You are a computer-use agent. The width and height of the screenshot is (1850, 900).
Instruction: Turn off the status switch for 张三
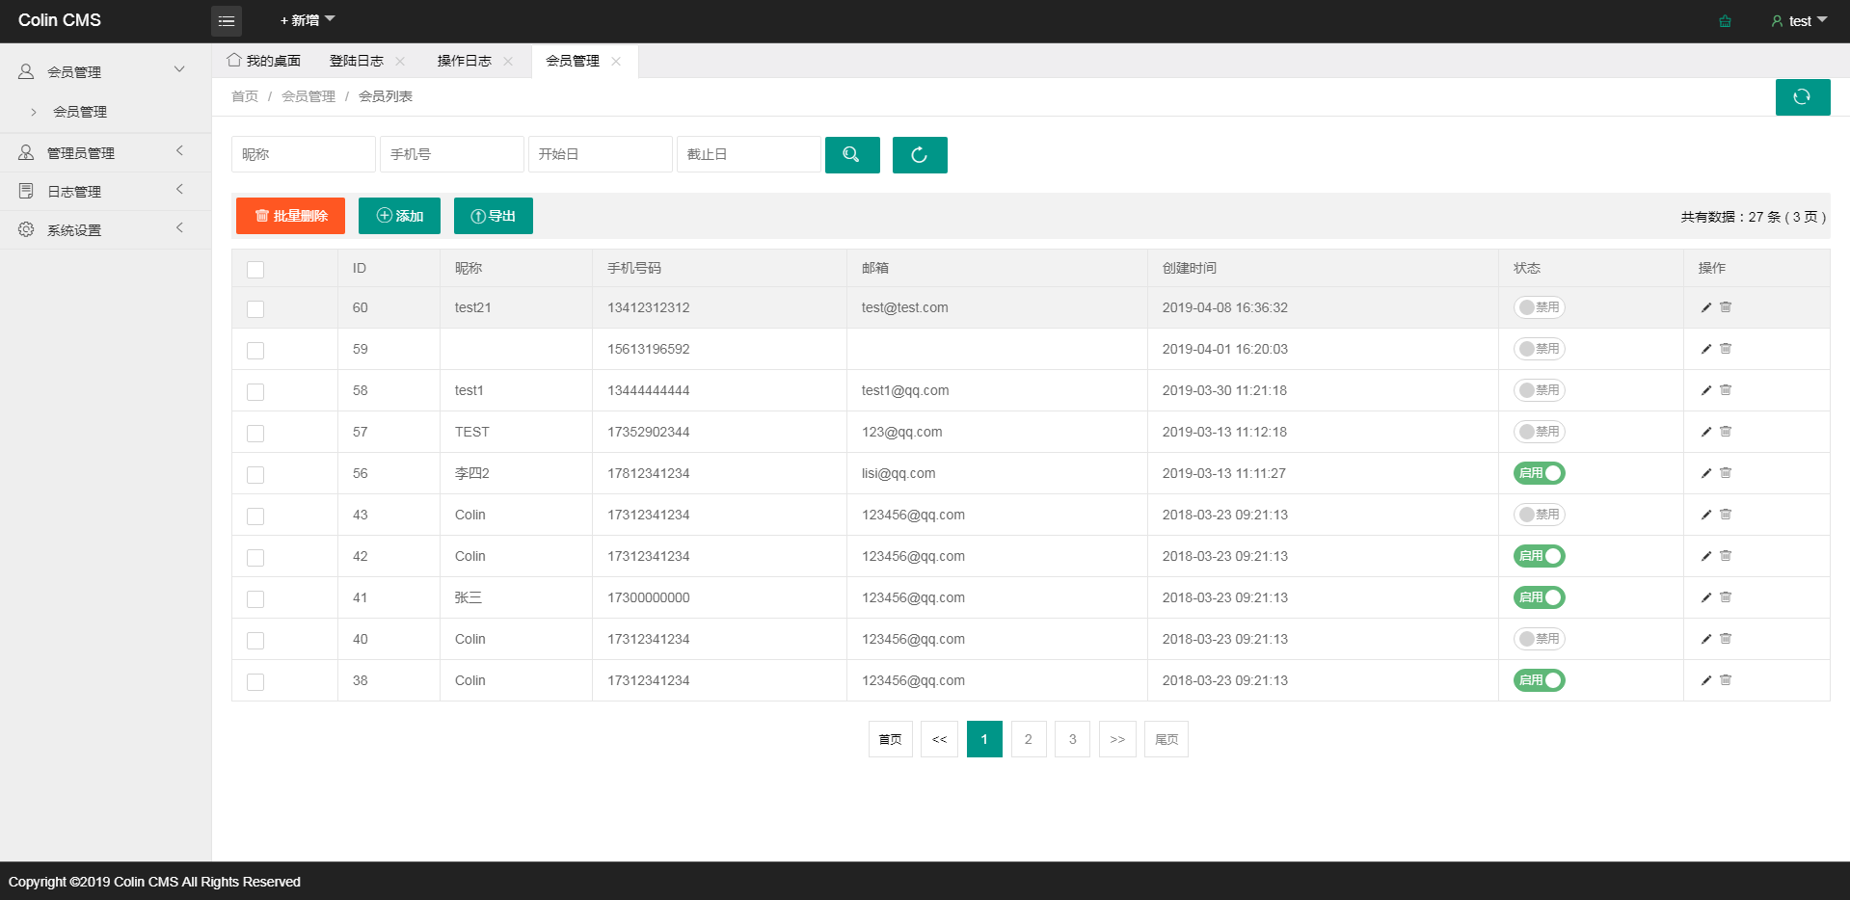[x=1540, y=597]
